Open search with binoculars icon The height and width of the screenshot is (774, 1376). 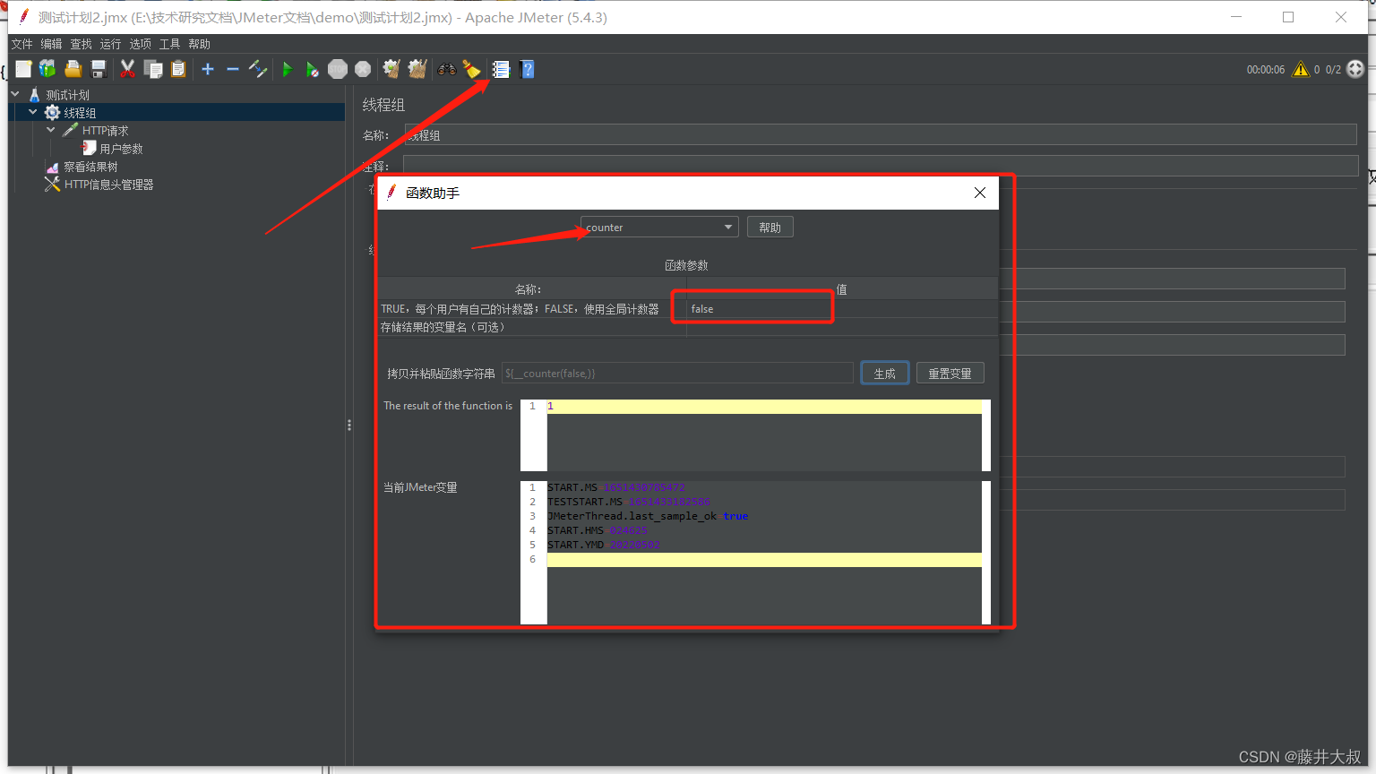(x=446, y=69)
